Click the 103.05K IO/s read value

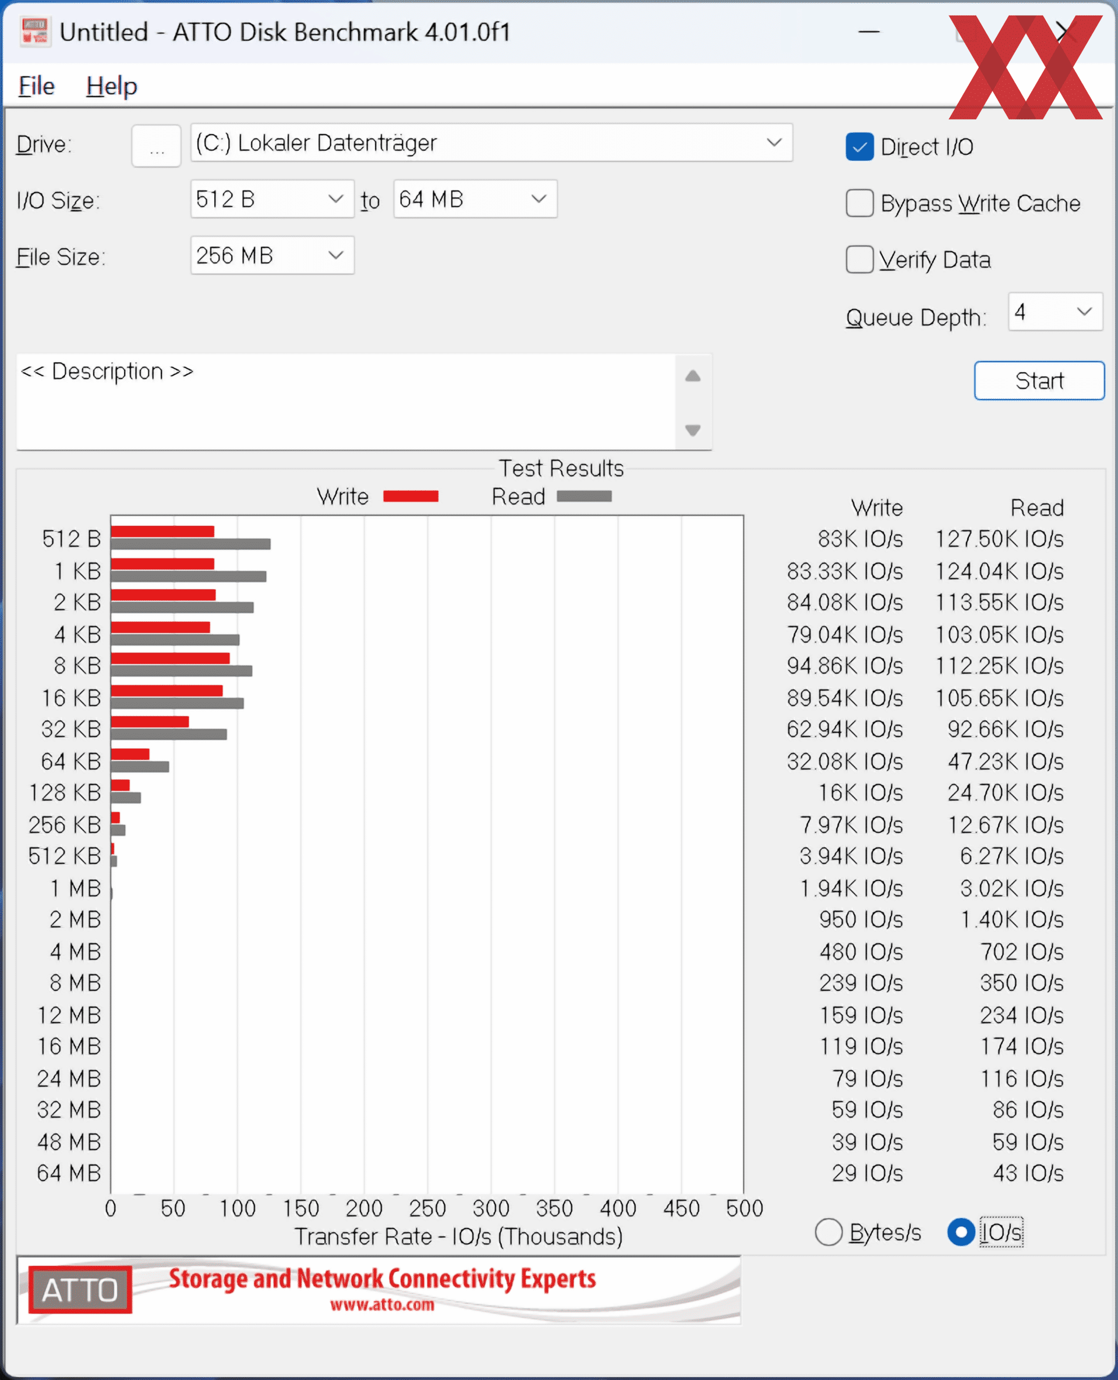pos(999,635)
